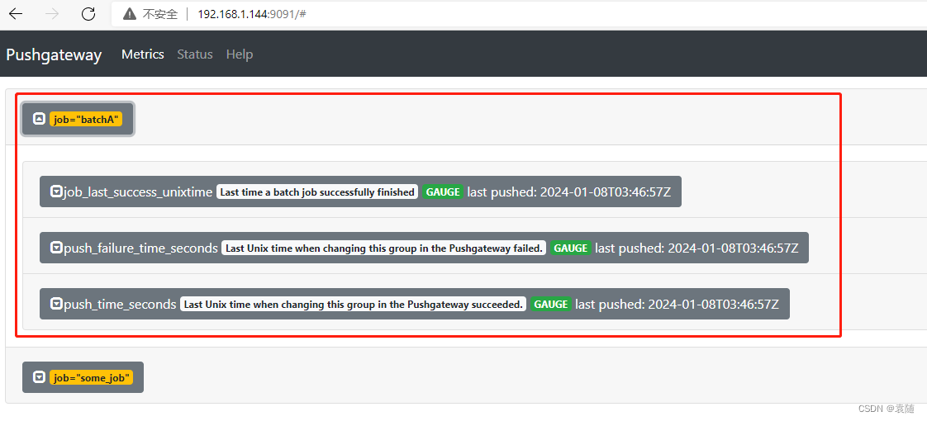Open the Status nav tab
Image resolution: width=927 pixels, height=421 pixels.
pyautogui.click(x=195, y=54)
